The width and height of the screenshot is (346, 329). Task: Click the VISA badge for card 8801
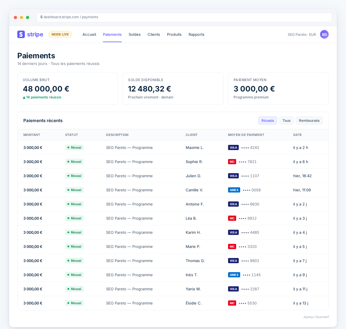click(x=233, y=261)
